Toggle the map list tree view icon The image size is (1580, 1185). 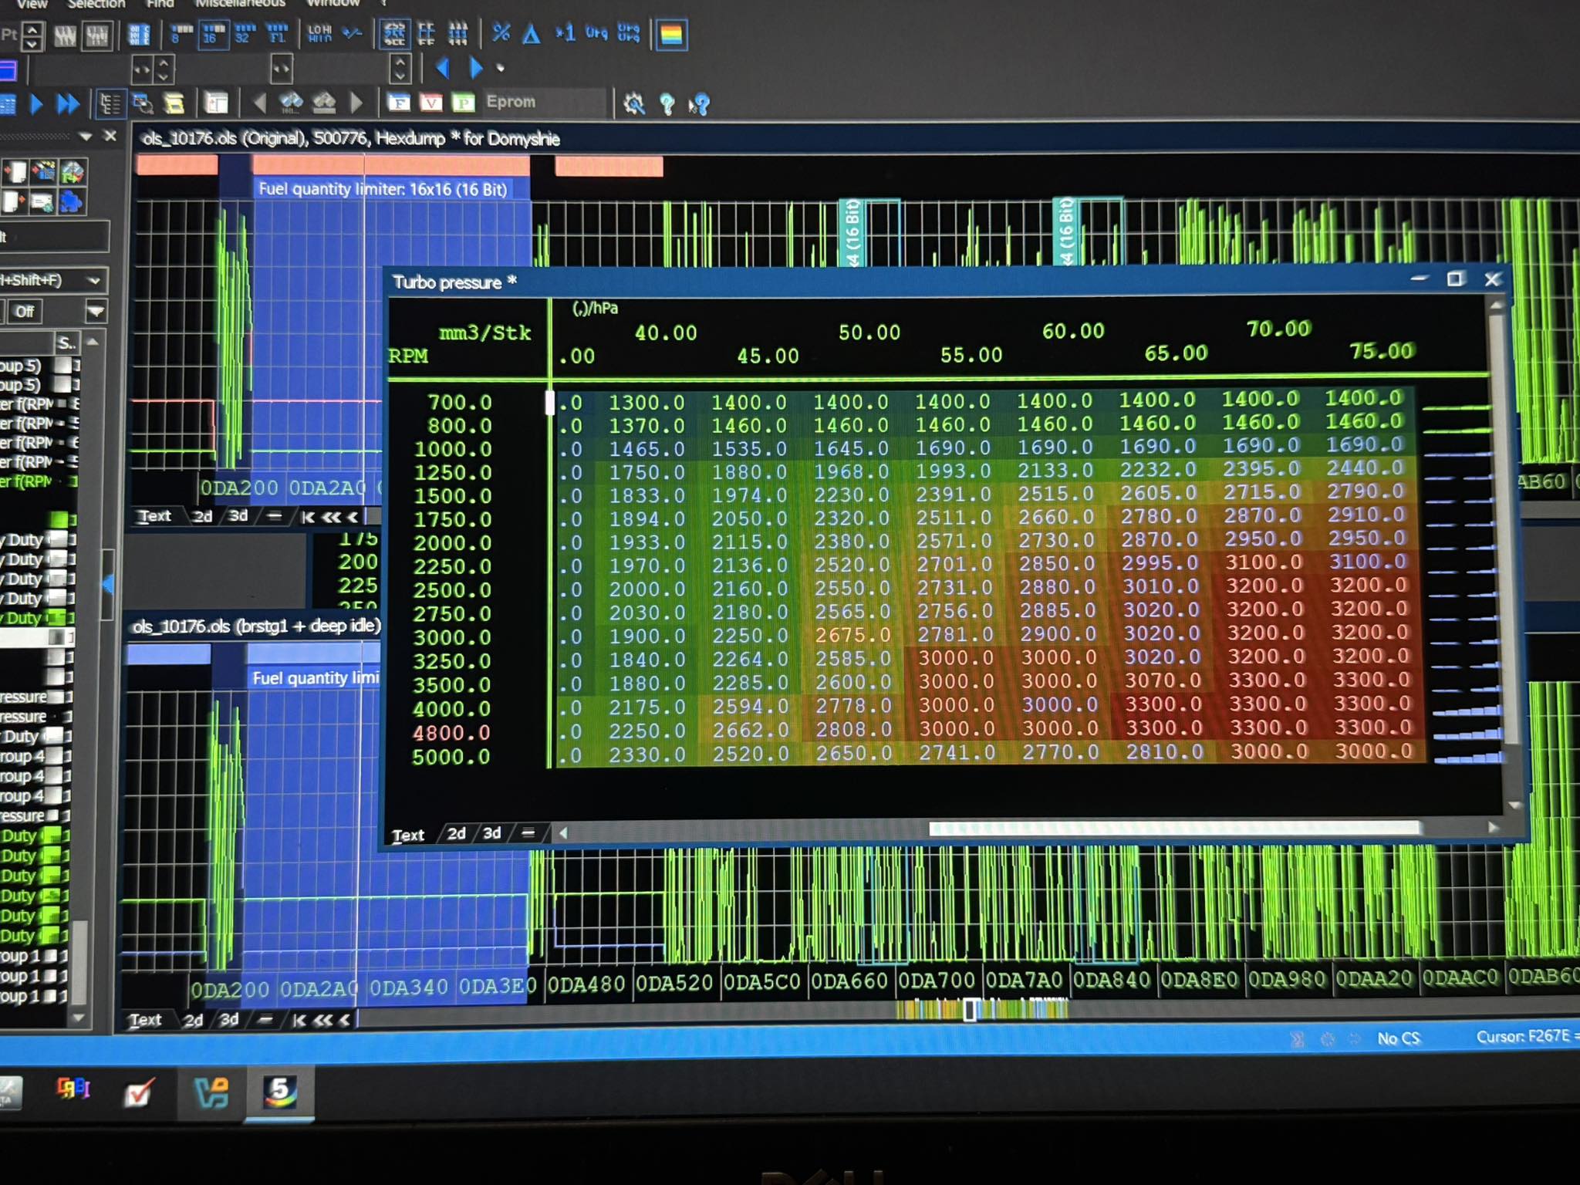point(110,103)
